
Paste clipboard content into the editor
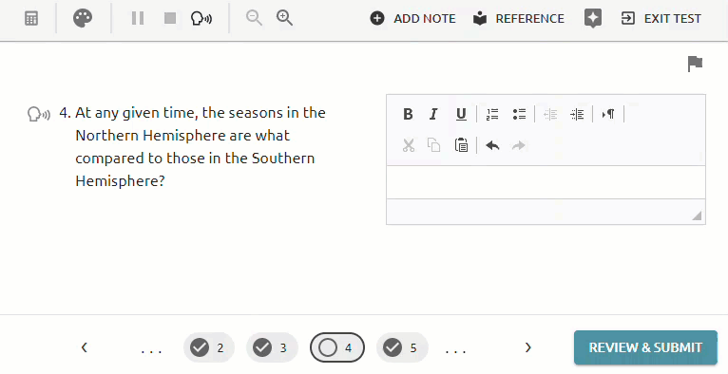pos(461,145)
